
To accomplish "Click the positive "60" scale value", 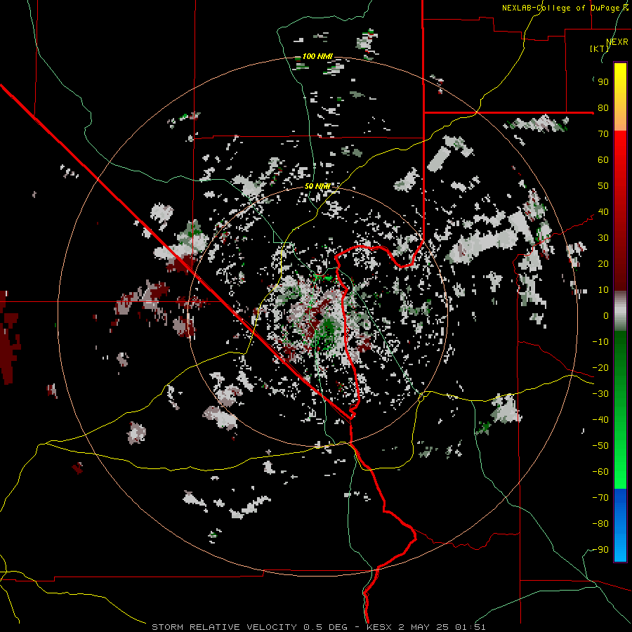I will [603, 160].
